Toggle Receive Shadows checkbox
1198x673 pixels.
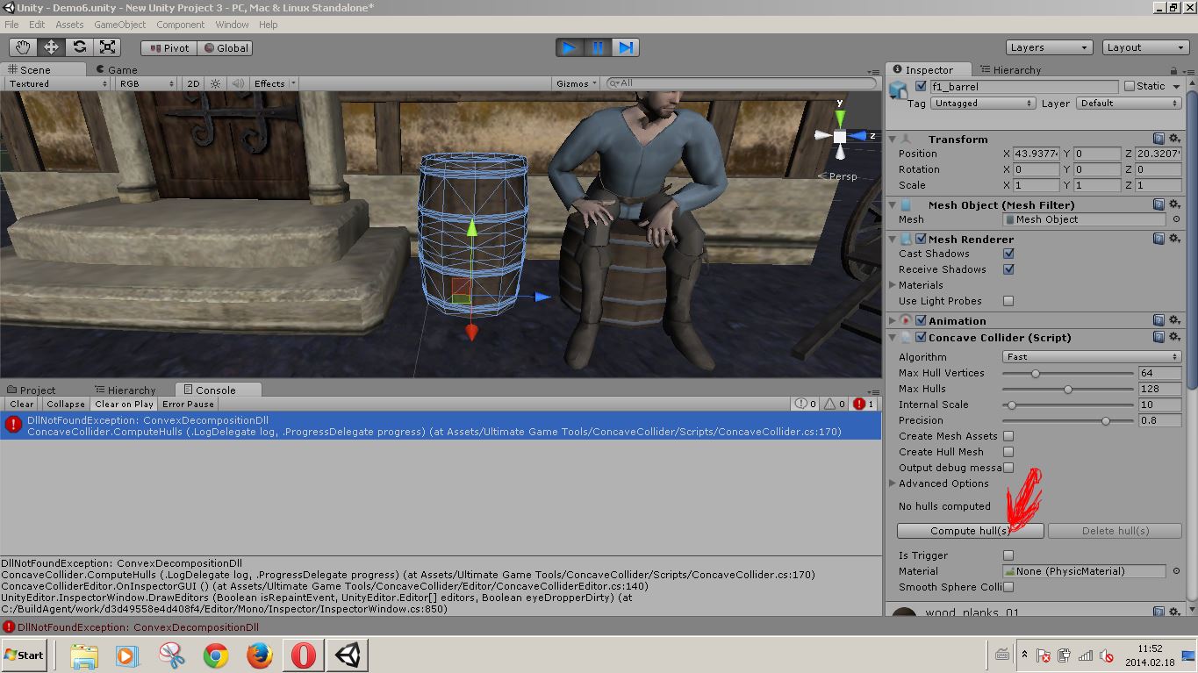coord(1008,269)
